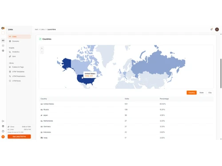This screenshot has width=222, height=166.
Task: Select the Japan table row
Action: [x=126, y=115]
